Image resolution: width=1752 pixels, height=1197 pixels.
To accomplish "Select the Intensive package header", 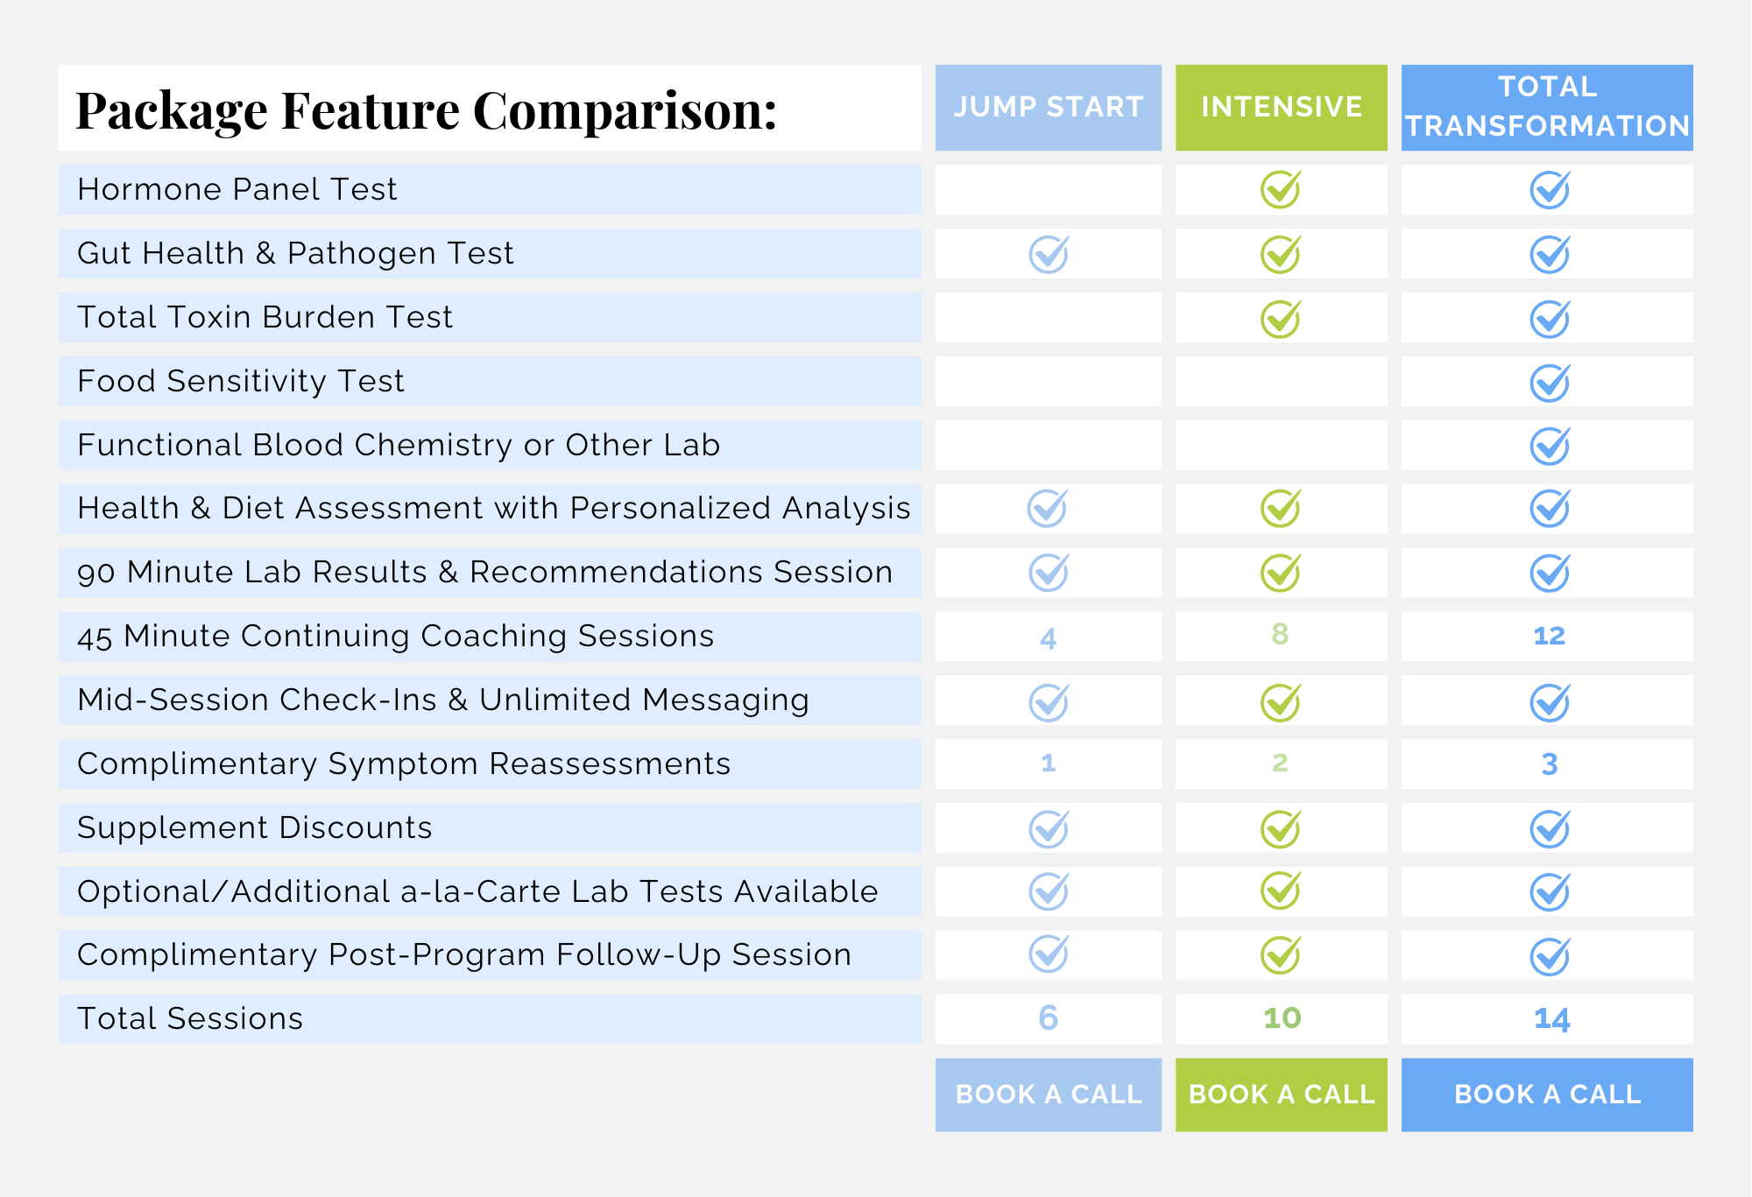I will [1281, 108].
